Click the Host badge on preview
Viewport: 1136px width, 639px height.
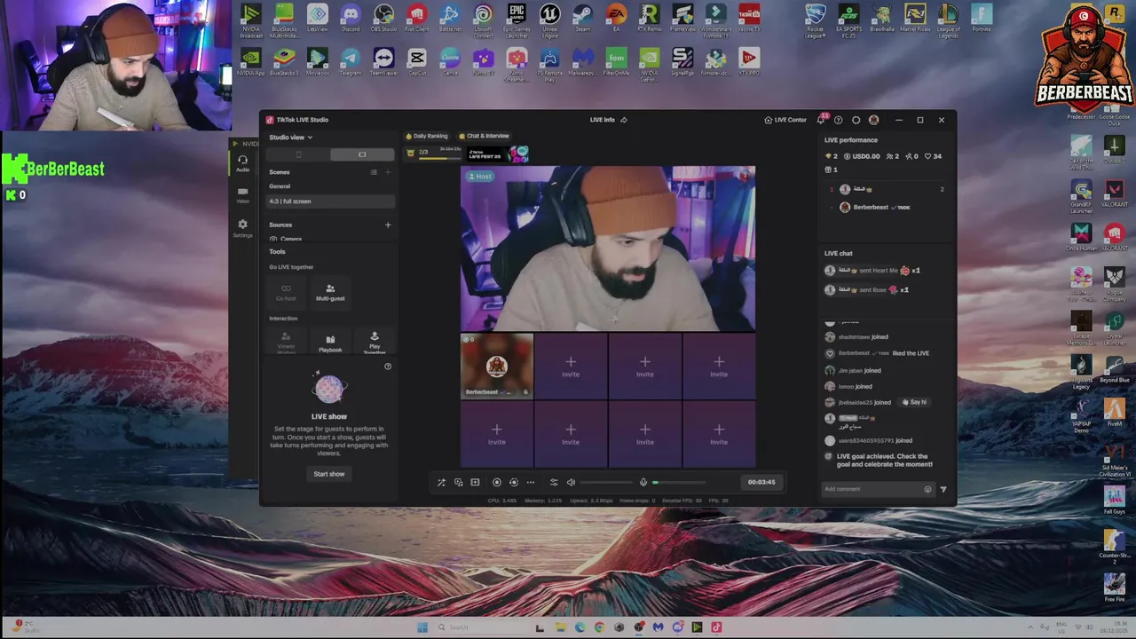pyautogui.click(x=480, y=176)
